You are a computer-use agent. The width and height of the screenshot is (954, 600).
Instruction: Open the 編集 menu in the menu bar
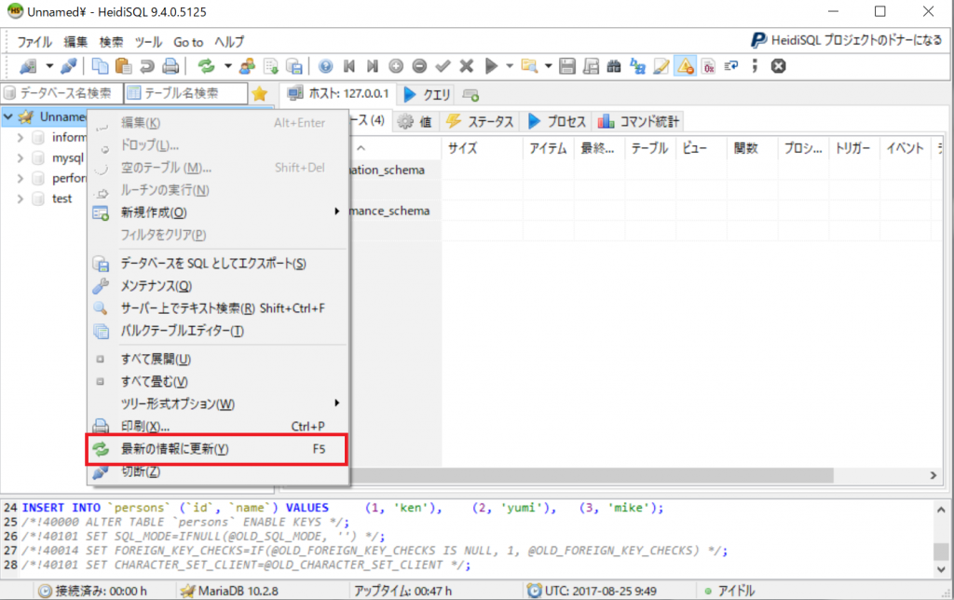pos(75,42)
